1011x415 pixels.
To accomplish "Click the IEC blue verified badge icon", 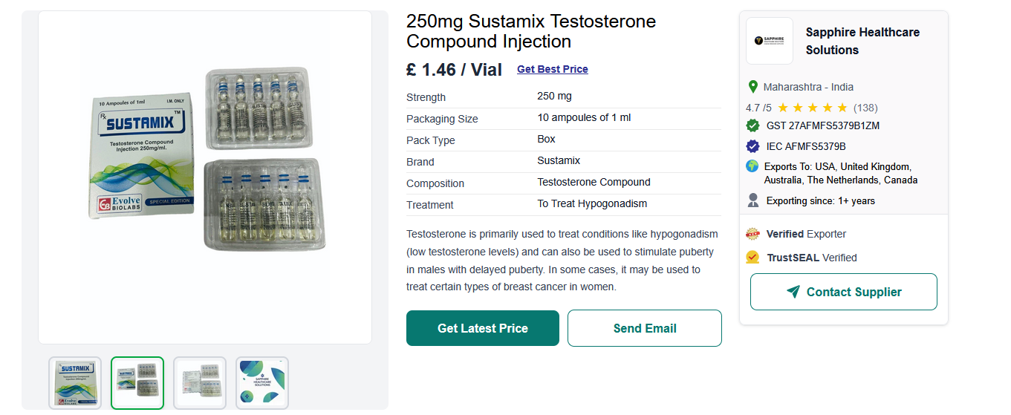I will coord(752,146).
